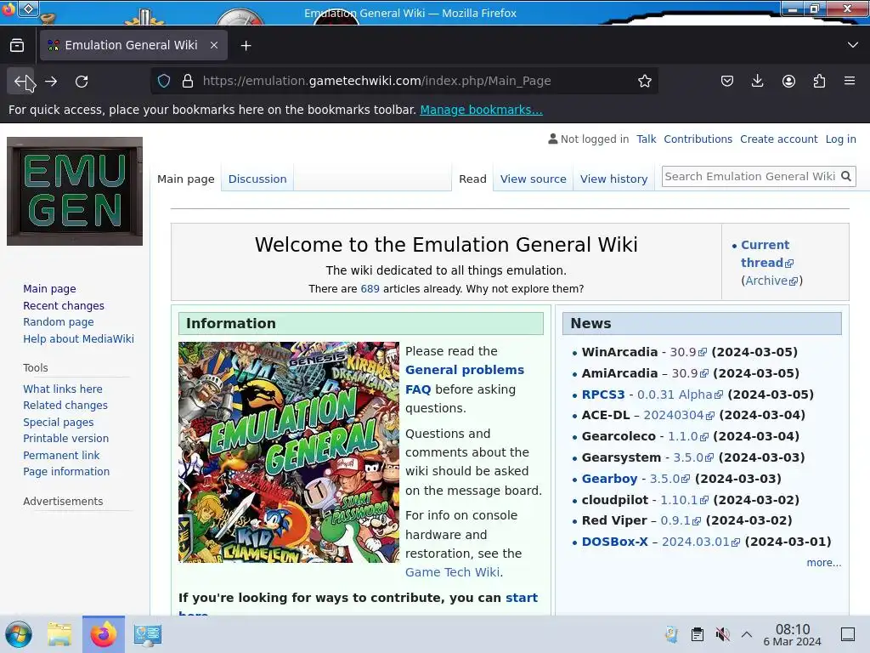This screenshot has width=870, height=653.
Task: Open the Extensions puzzle icon
Action: click(x=819, y=81)
